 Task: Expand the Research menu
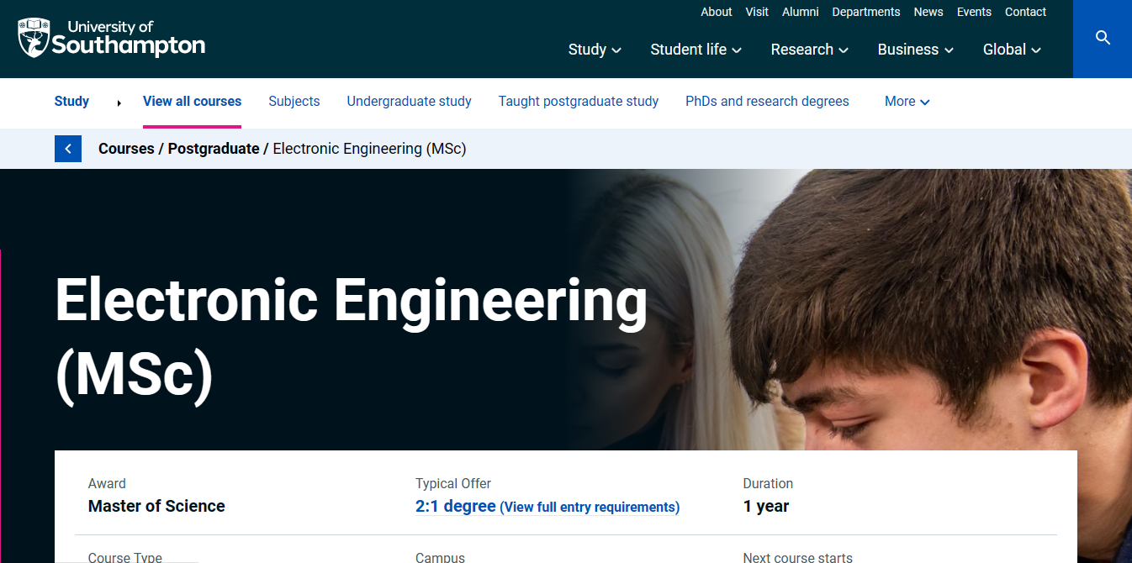tap(809, 50)
